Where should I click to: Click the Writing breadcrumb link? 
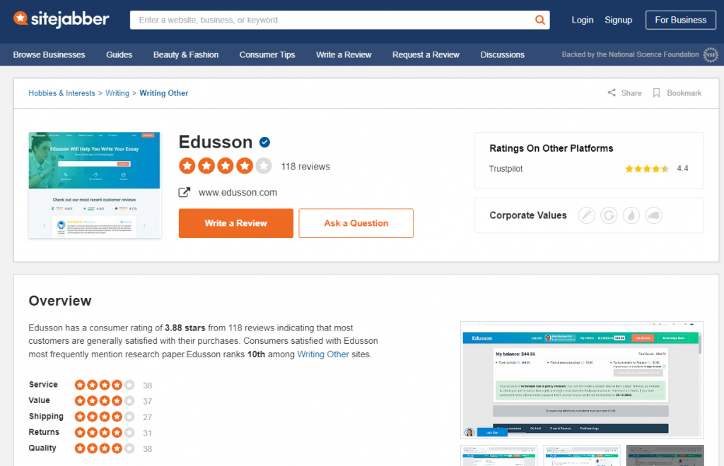tap(117, 93)
